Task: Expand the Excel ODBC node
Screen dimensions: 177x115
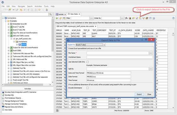Action: (x=9, y=50)
